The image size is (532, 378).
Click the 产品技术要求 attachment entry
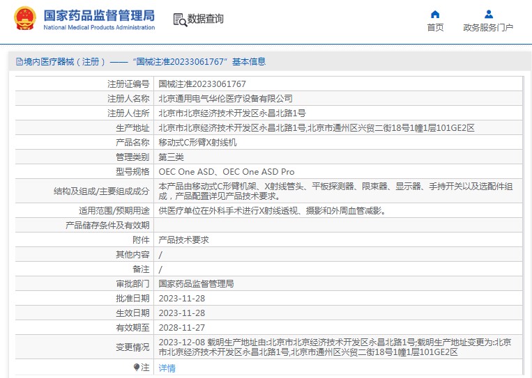point(183,239)
